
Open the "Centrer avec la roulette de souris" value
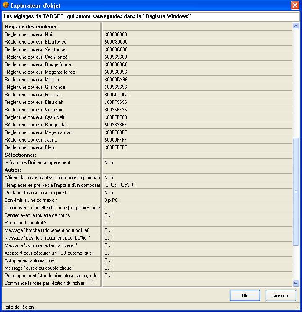(197, 215)
